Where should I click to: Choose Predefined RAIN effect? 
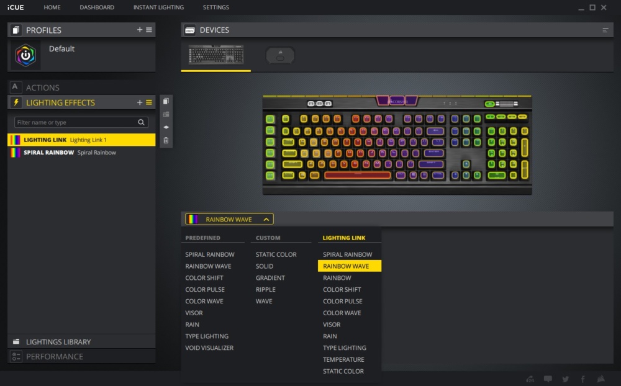point(192,324)
